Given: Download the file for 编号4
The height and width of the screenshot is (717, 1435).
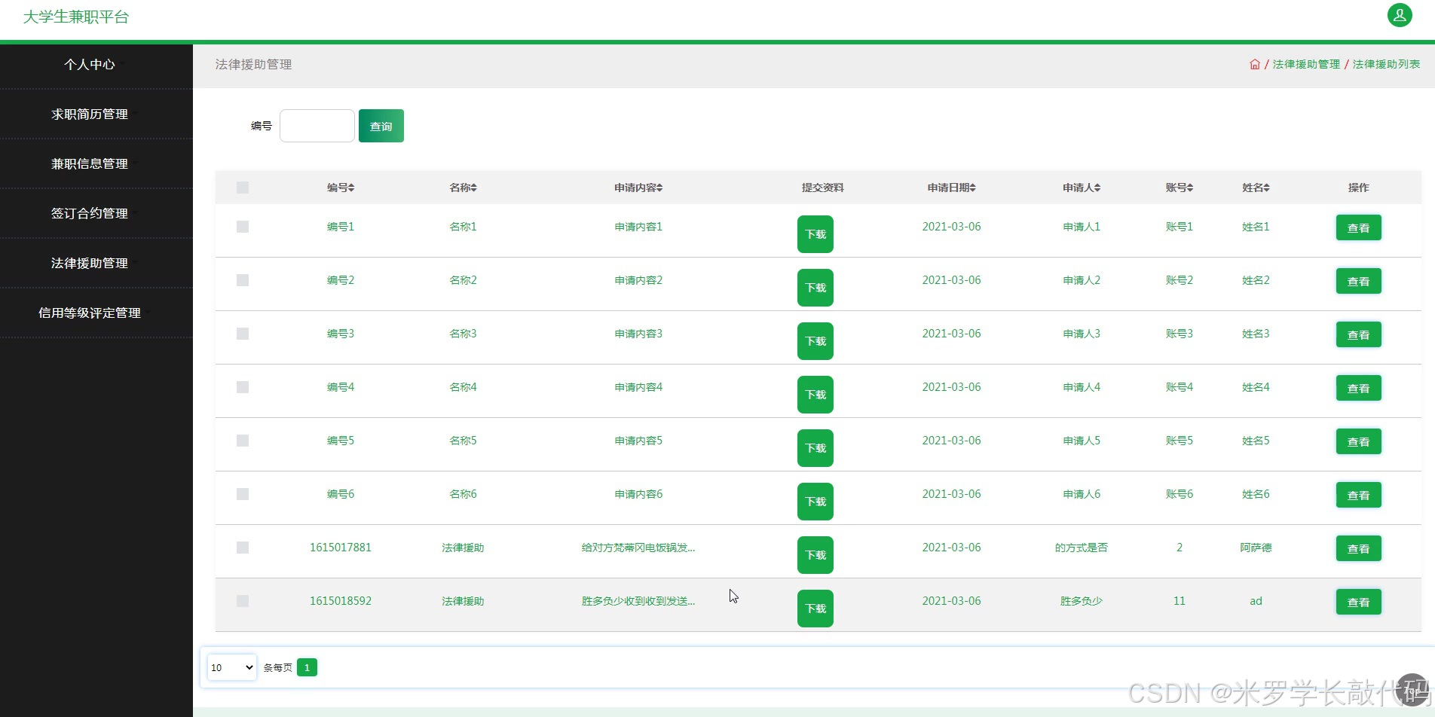Looking at the screenshot, I should tap(815, 395).
